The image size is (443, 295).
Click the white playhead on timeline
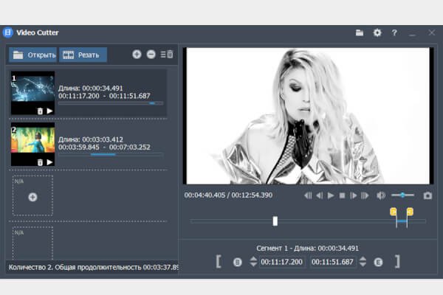(x=275, y=221)
